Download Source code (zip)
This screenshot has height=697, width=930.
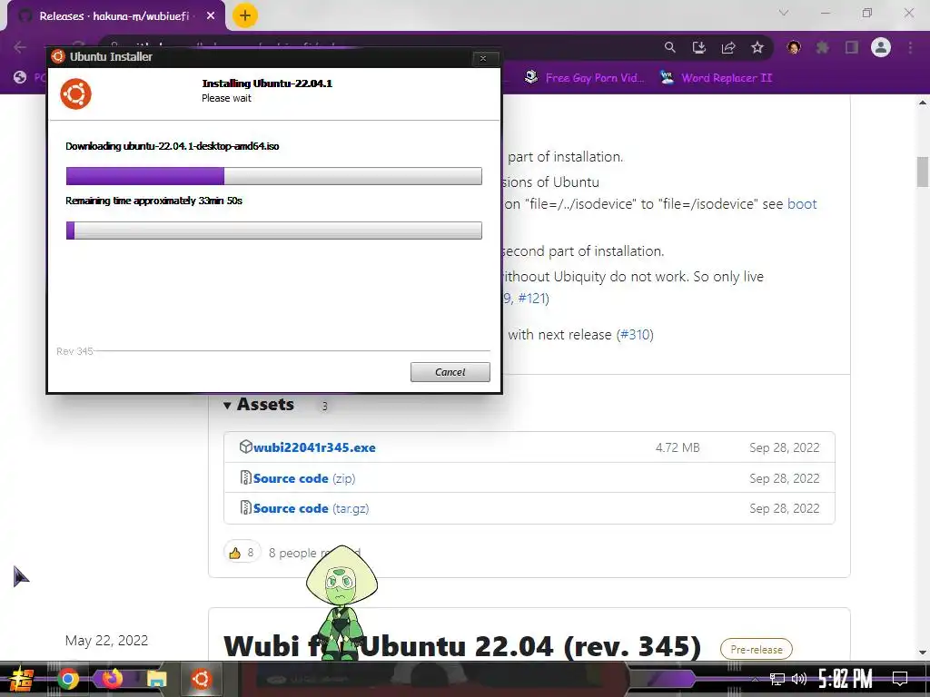(304, 478)
